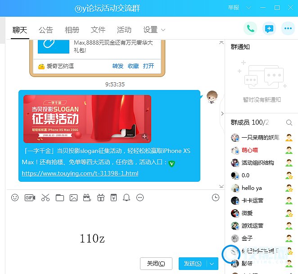Click avatar of 一只呆萌的妖尾
The image size is (298, 274).
click(235, 138)
